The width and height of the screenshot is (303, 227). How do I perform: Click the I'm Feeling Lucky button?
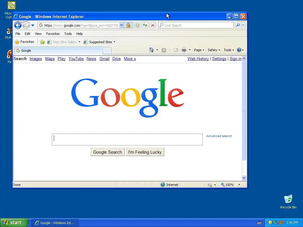pos(145,152)
